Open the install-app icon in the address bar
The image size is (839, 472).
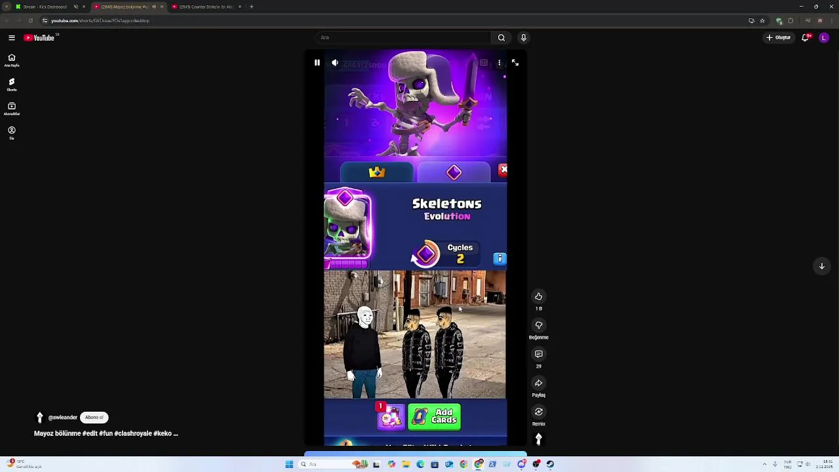(751, 20)
